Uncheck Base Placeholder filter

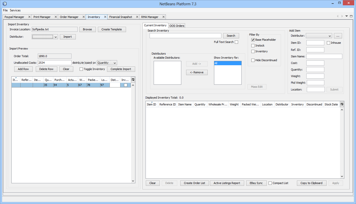pyautogui.click(x=253, y=40)
